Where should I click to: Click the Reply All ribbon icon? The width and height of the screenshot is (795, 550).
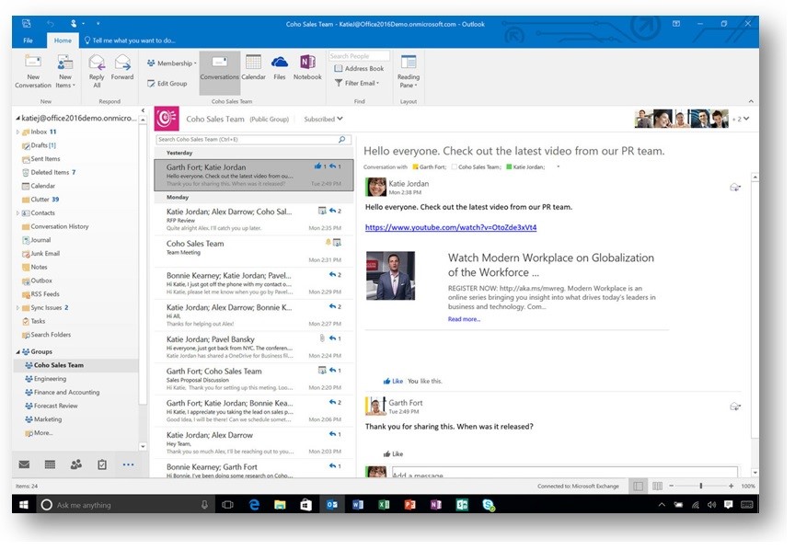click(x=97, y=70)
